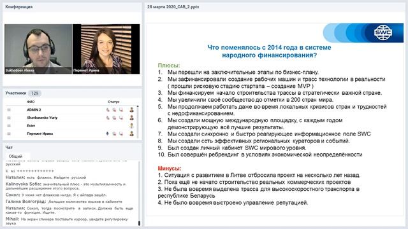
Task: Click minus item 'Не было вовремя выстроено управление репутацией'
Action: pyautogui.click(x=233, y=203)
